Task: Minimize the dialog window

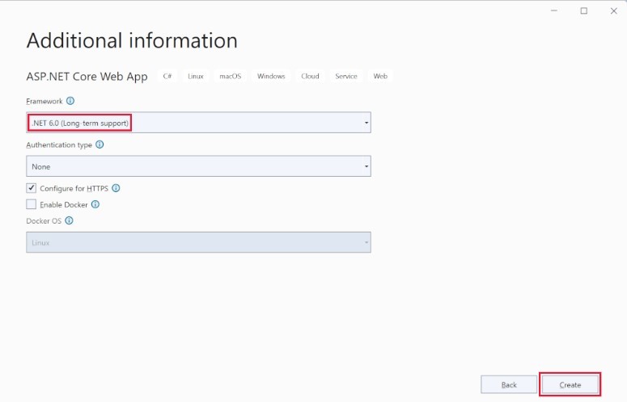Action: coord(554,10)
